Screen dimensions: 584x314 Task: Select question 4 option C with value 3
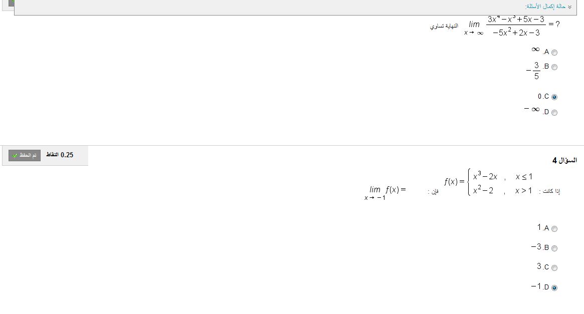pos(554,268)
